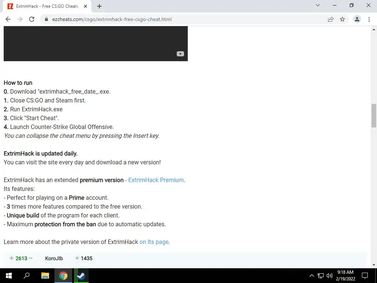
Task: Close the ExtrimHack tab
Action: (85, 7)
